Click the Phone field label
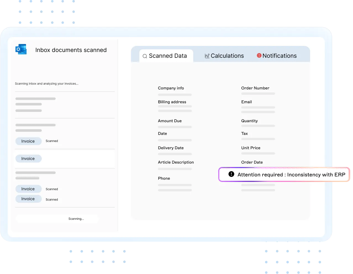The width and height of the screenshot is (353, 274). pyautogui.click(x=164, y=178)
